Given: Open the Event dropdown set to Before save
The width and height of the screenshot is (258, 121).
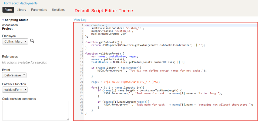Looking at the screenshot, I should [x=14, y=75].
